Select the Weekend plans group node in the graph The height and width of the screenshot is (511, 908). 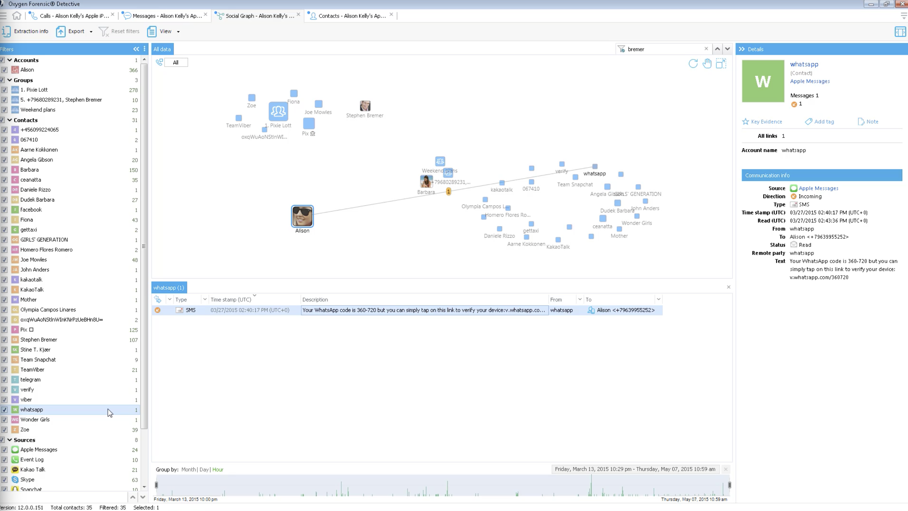[440, 161]
